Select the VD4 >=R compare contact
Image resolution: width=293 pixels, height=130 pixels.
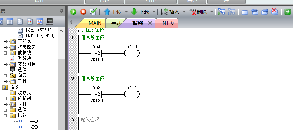pos(96,54)
